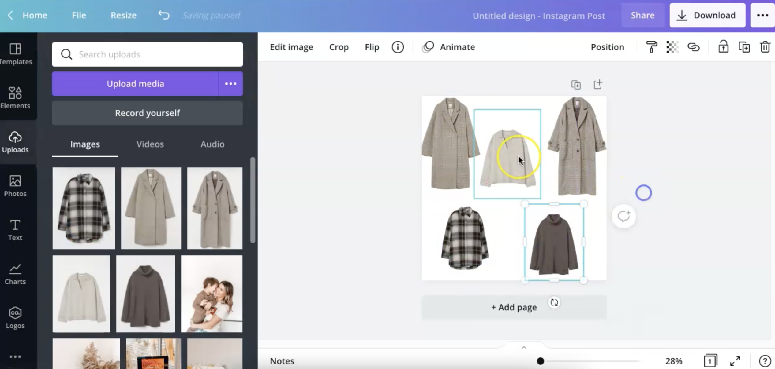Viewport: 775px width, 369px height.
Task: Open the Text panel
Action: point(15,230)
